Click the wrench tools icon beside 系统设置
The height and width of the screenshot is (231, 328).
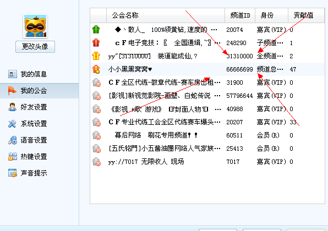click(x=12, y=124)
